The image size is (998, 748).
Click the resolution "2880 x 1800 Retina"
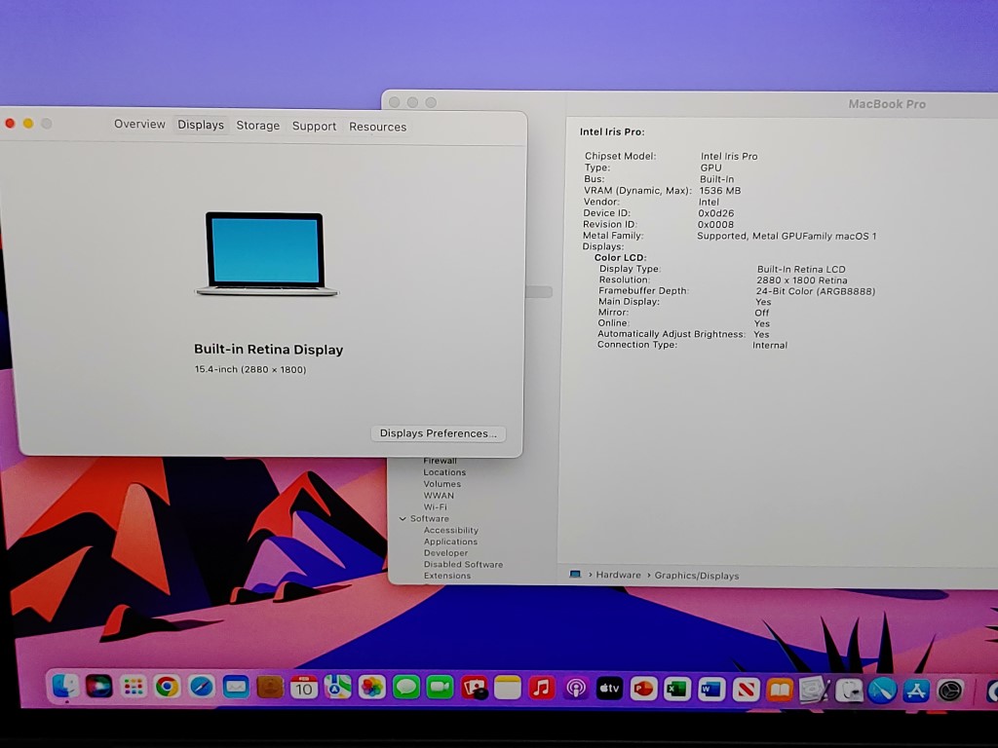(802, 280)
